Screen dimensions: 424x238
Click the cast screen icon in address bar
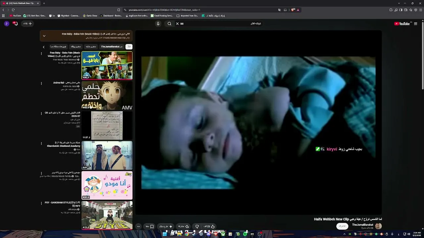point(285,10)
